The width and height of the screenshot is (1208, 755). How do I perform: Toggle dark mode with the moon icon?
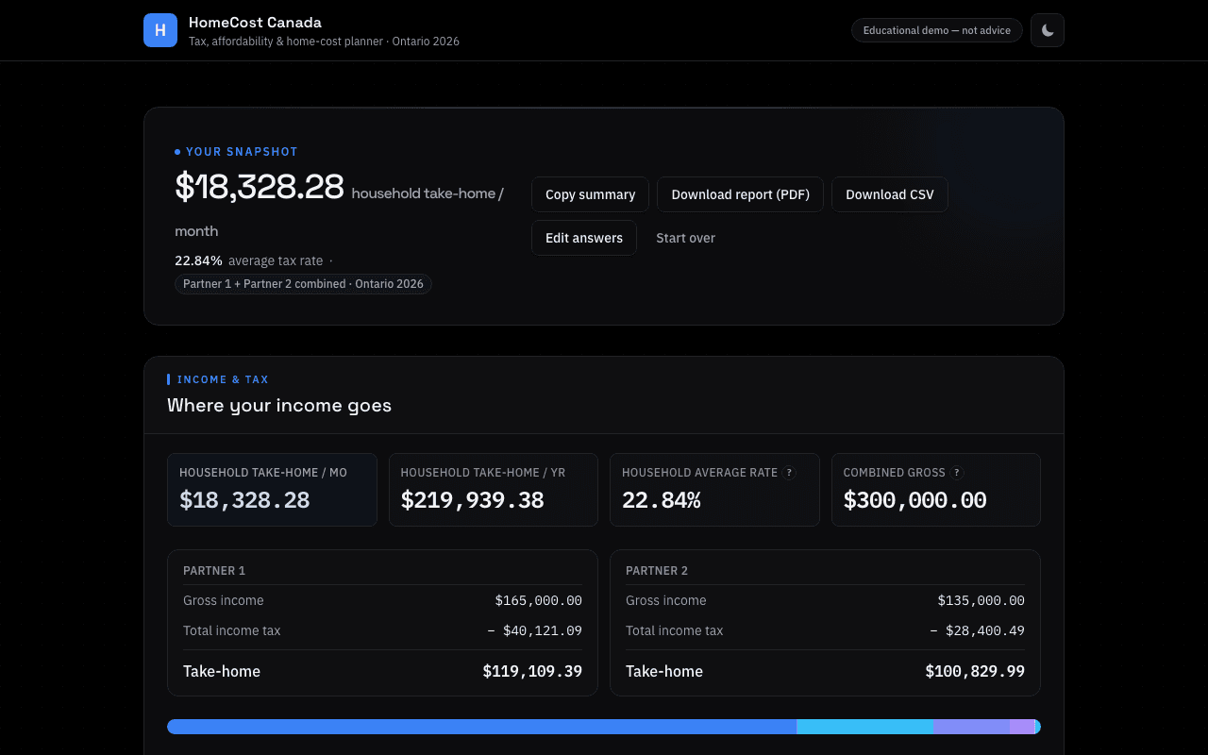pos(1048,30)
